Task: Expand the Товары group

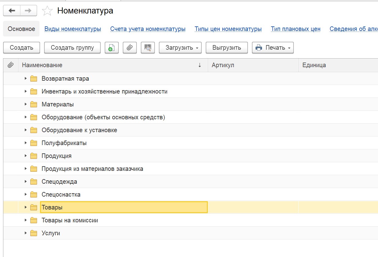Action: [26, 207]
